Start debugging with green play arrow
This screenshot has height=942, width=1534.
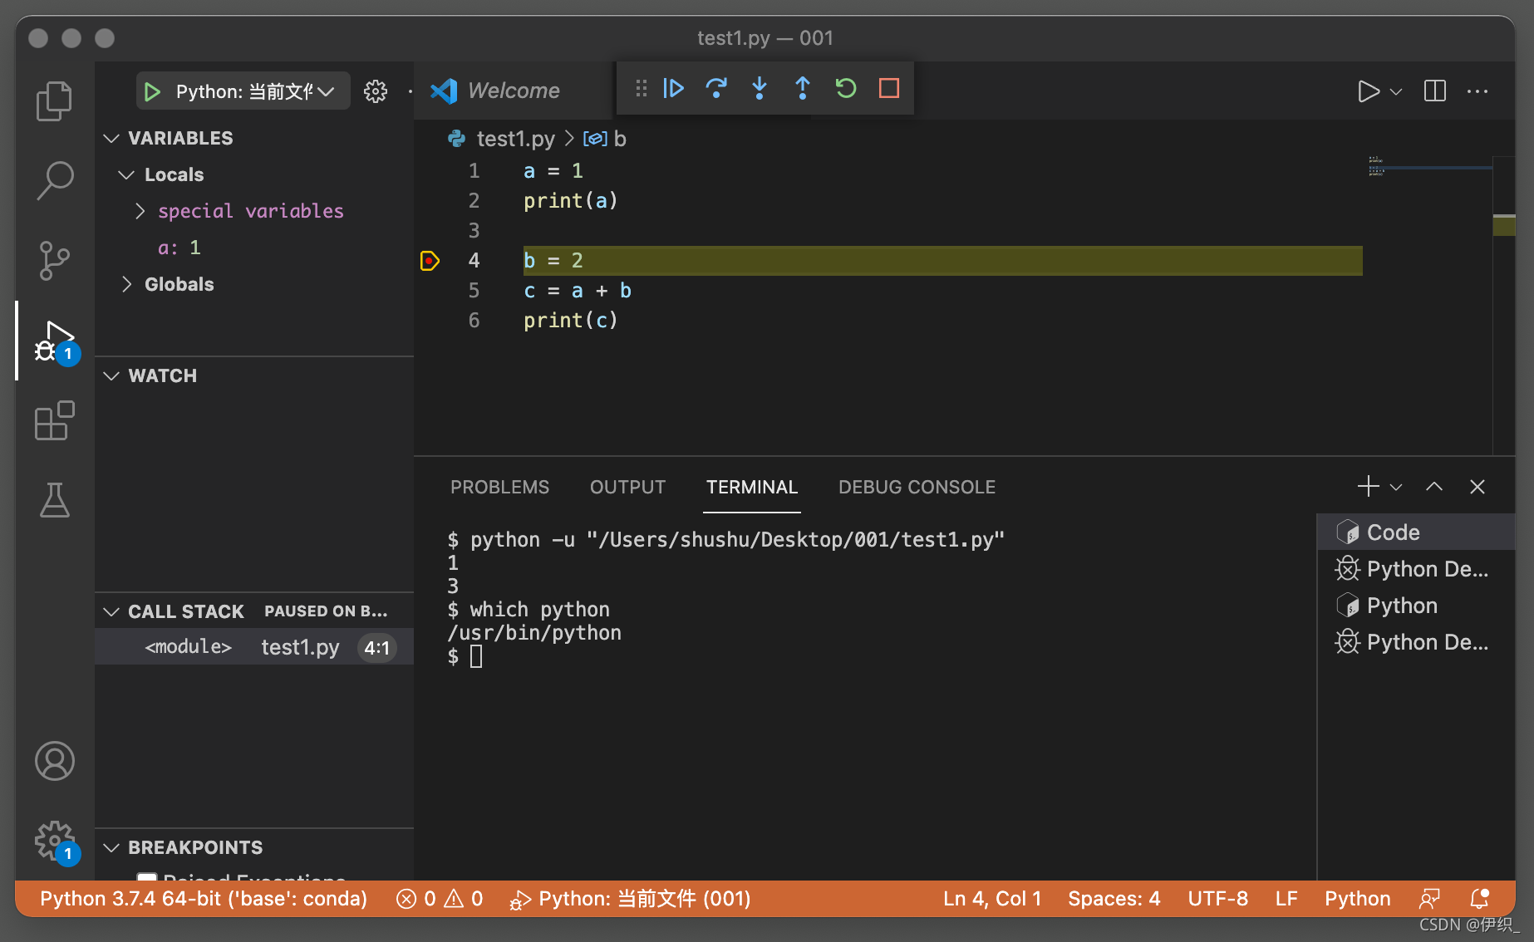coord(152,91)
